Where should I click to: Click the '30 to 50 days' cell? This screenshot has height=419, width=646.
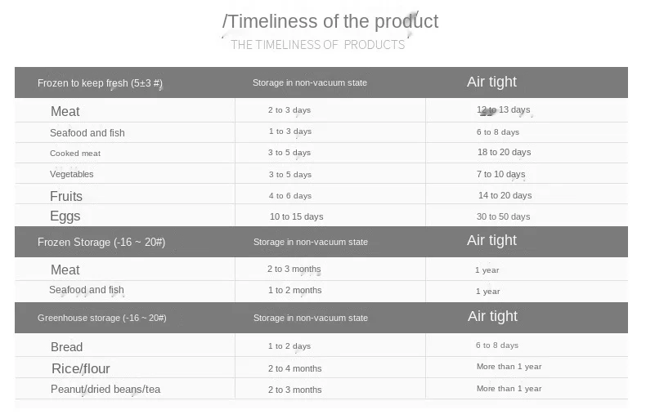[504, 216]
